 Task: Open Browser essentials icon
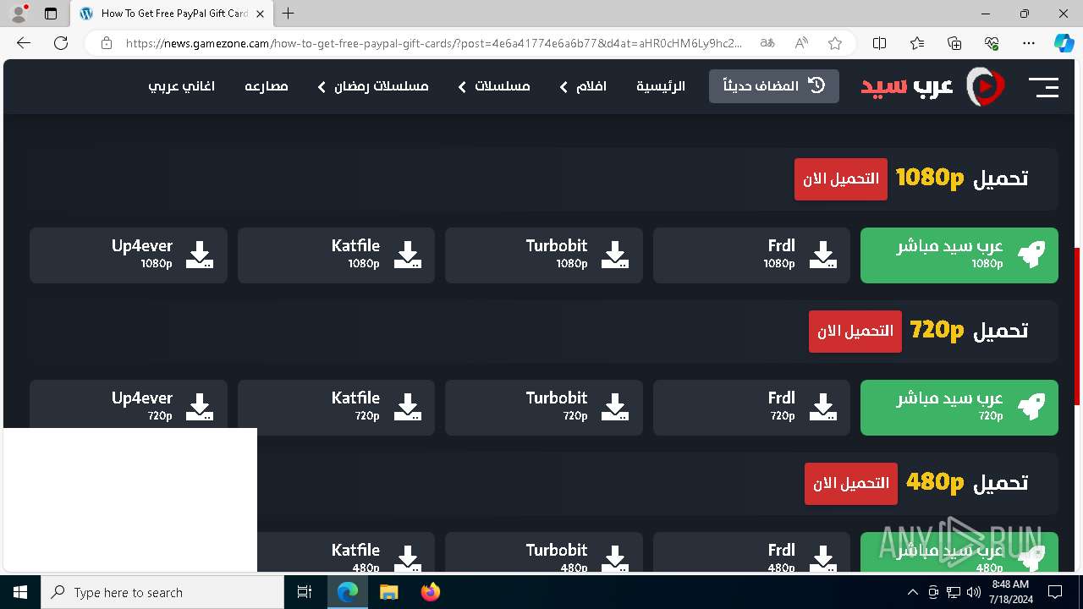click(x=992, y=43)
